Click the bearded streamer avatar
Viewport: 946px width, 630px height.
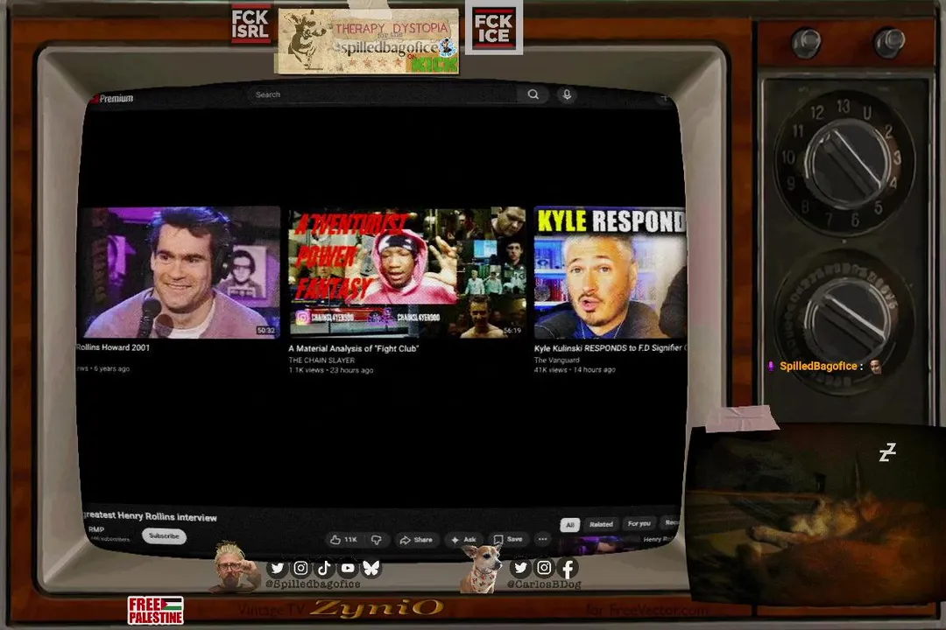[x=235, y=567]
